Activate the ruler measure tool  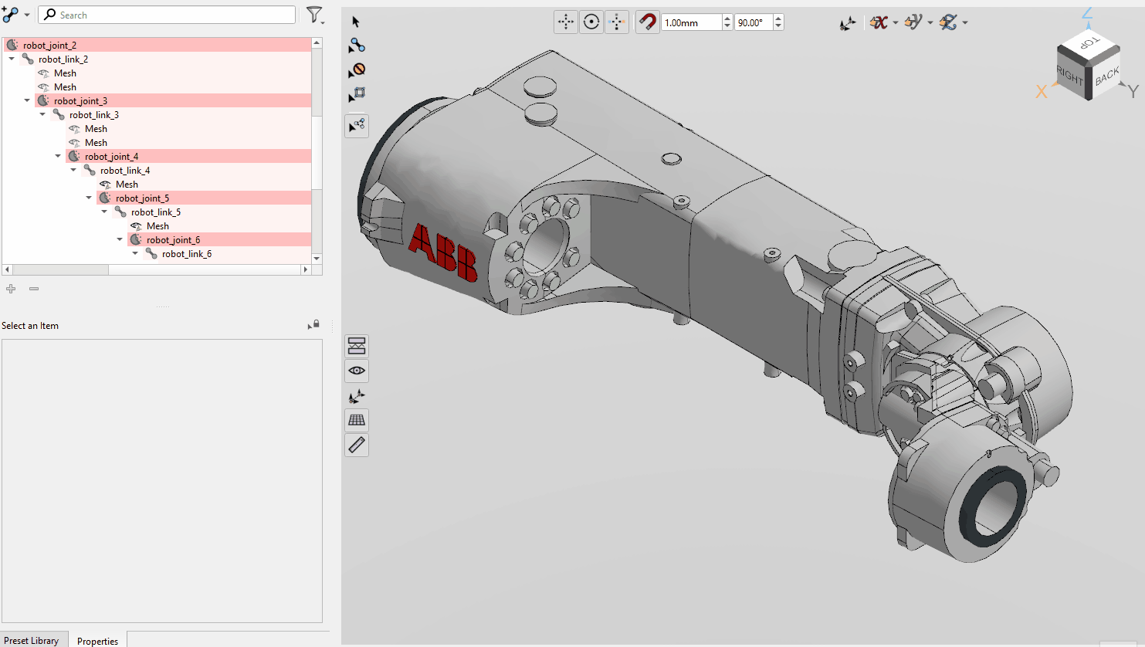[357, 445]
